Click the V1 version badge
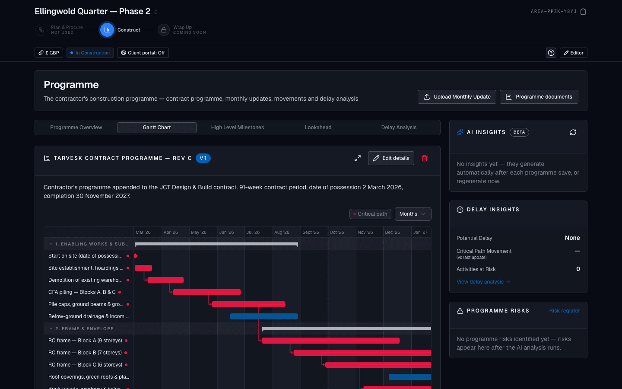622x389 pixels. click(x=203, y=158)
